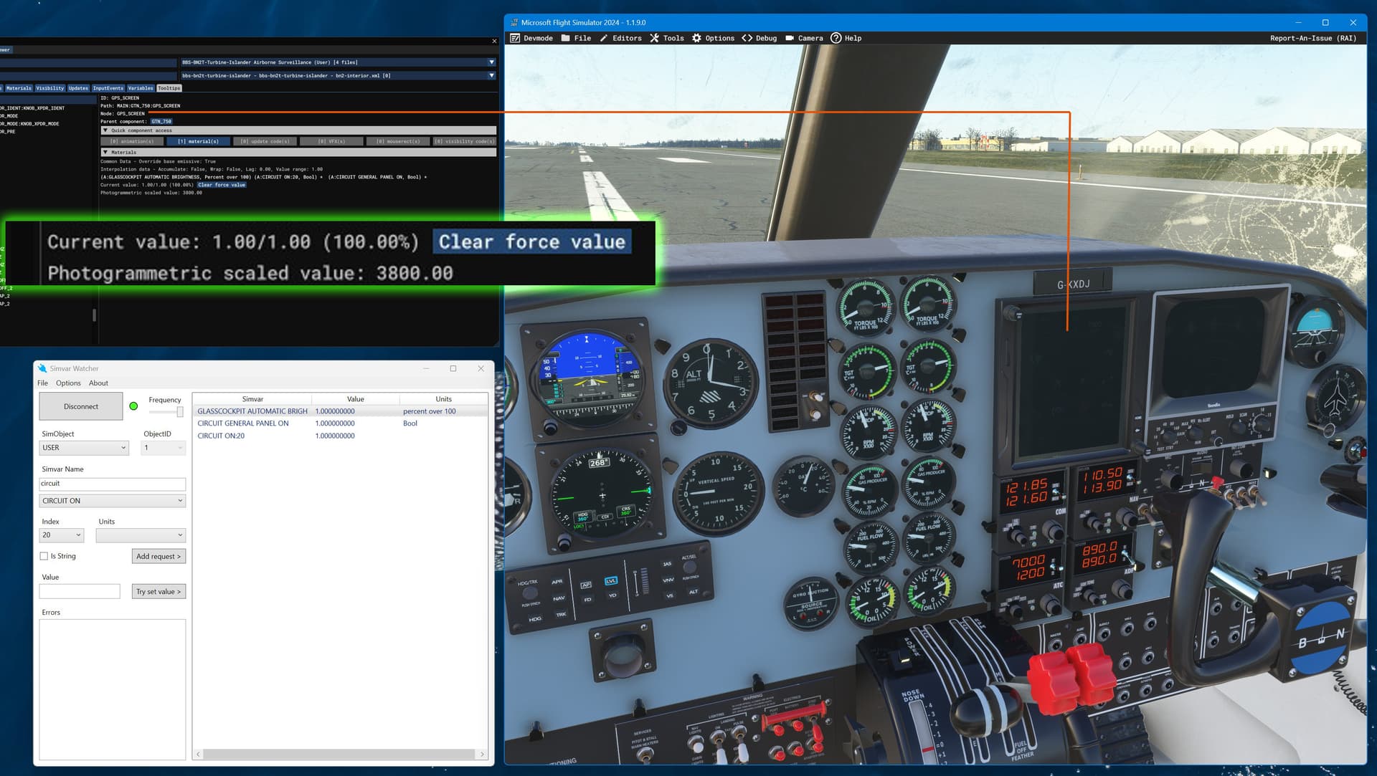Toggle the VNV autopilot button
Viewport: 1377px width, 776px height.
click(668, 580)
